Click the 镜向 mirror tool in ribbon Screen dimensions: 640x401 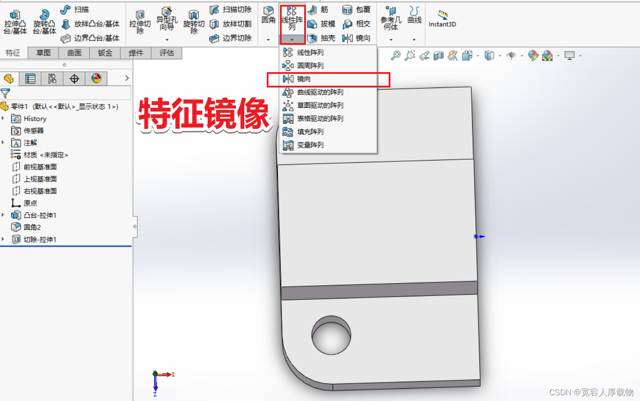pyautogui.click(x=357, y=38)
